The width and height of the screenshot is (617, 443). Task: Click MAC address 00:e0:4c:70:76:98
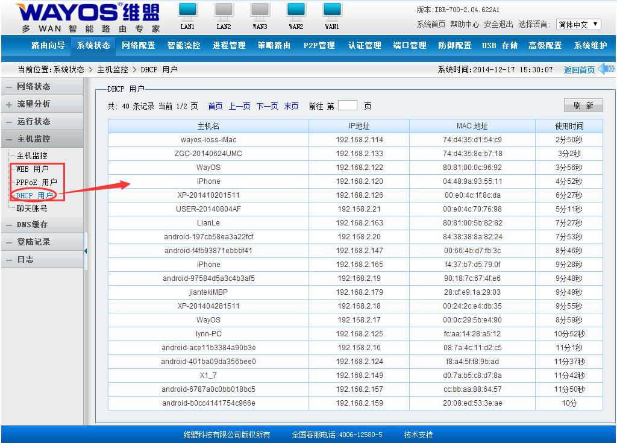[x=472, y=209]
